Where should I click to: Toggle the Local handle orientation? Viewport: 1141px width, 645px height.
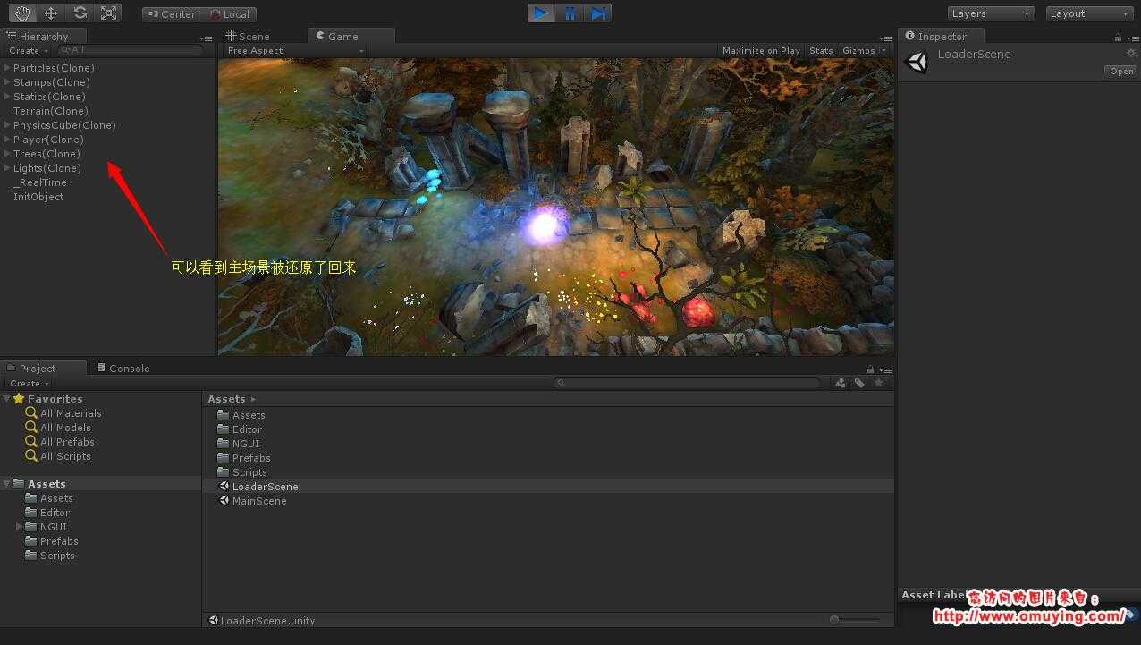229,14
